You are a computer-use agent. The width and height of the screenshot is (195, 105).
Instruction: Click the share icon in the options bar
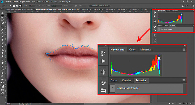pyautogui.click(x=193, y=6)
